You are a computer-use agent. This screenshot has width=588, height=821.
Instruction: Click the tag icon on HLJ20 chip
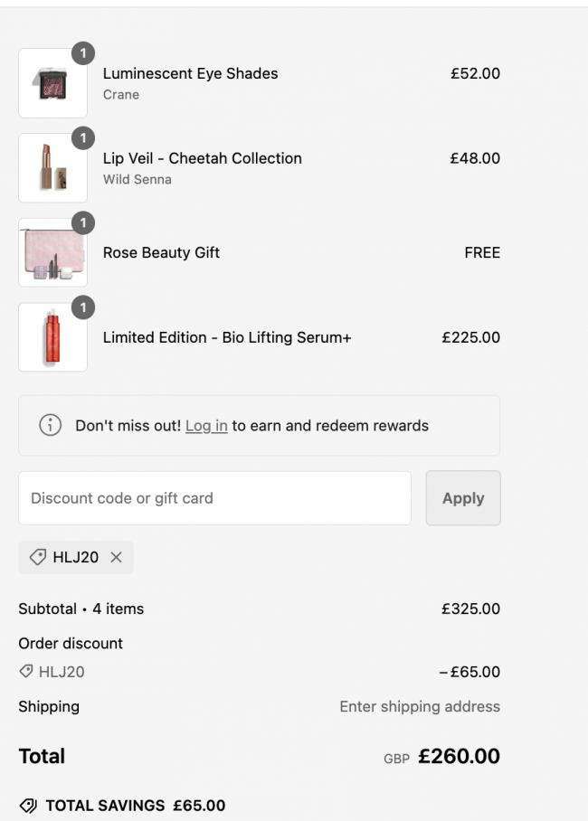pyautogui.click(x=38, y=558)
